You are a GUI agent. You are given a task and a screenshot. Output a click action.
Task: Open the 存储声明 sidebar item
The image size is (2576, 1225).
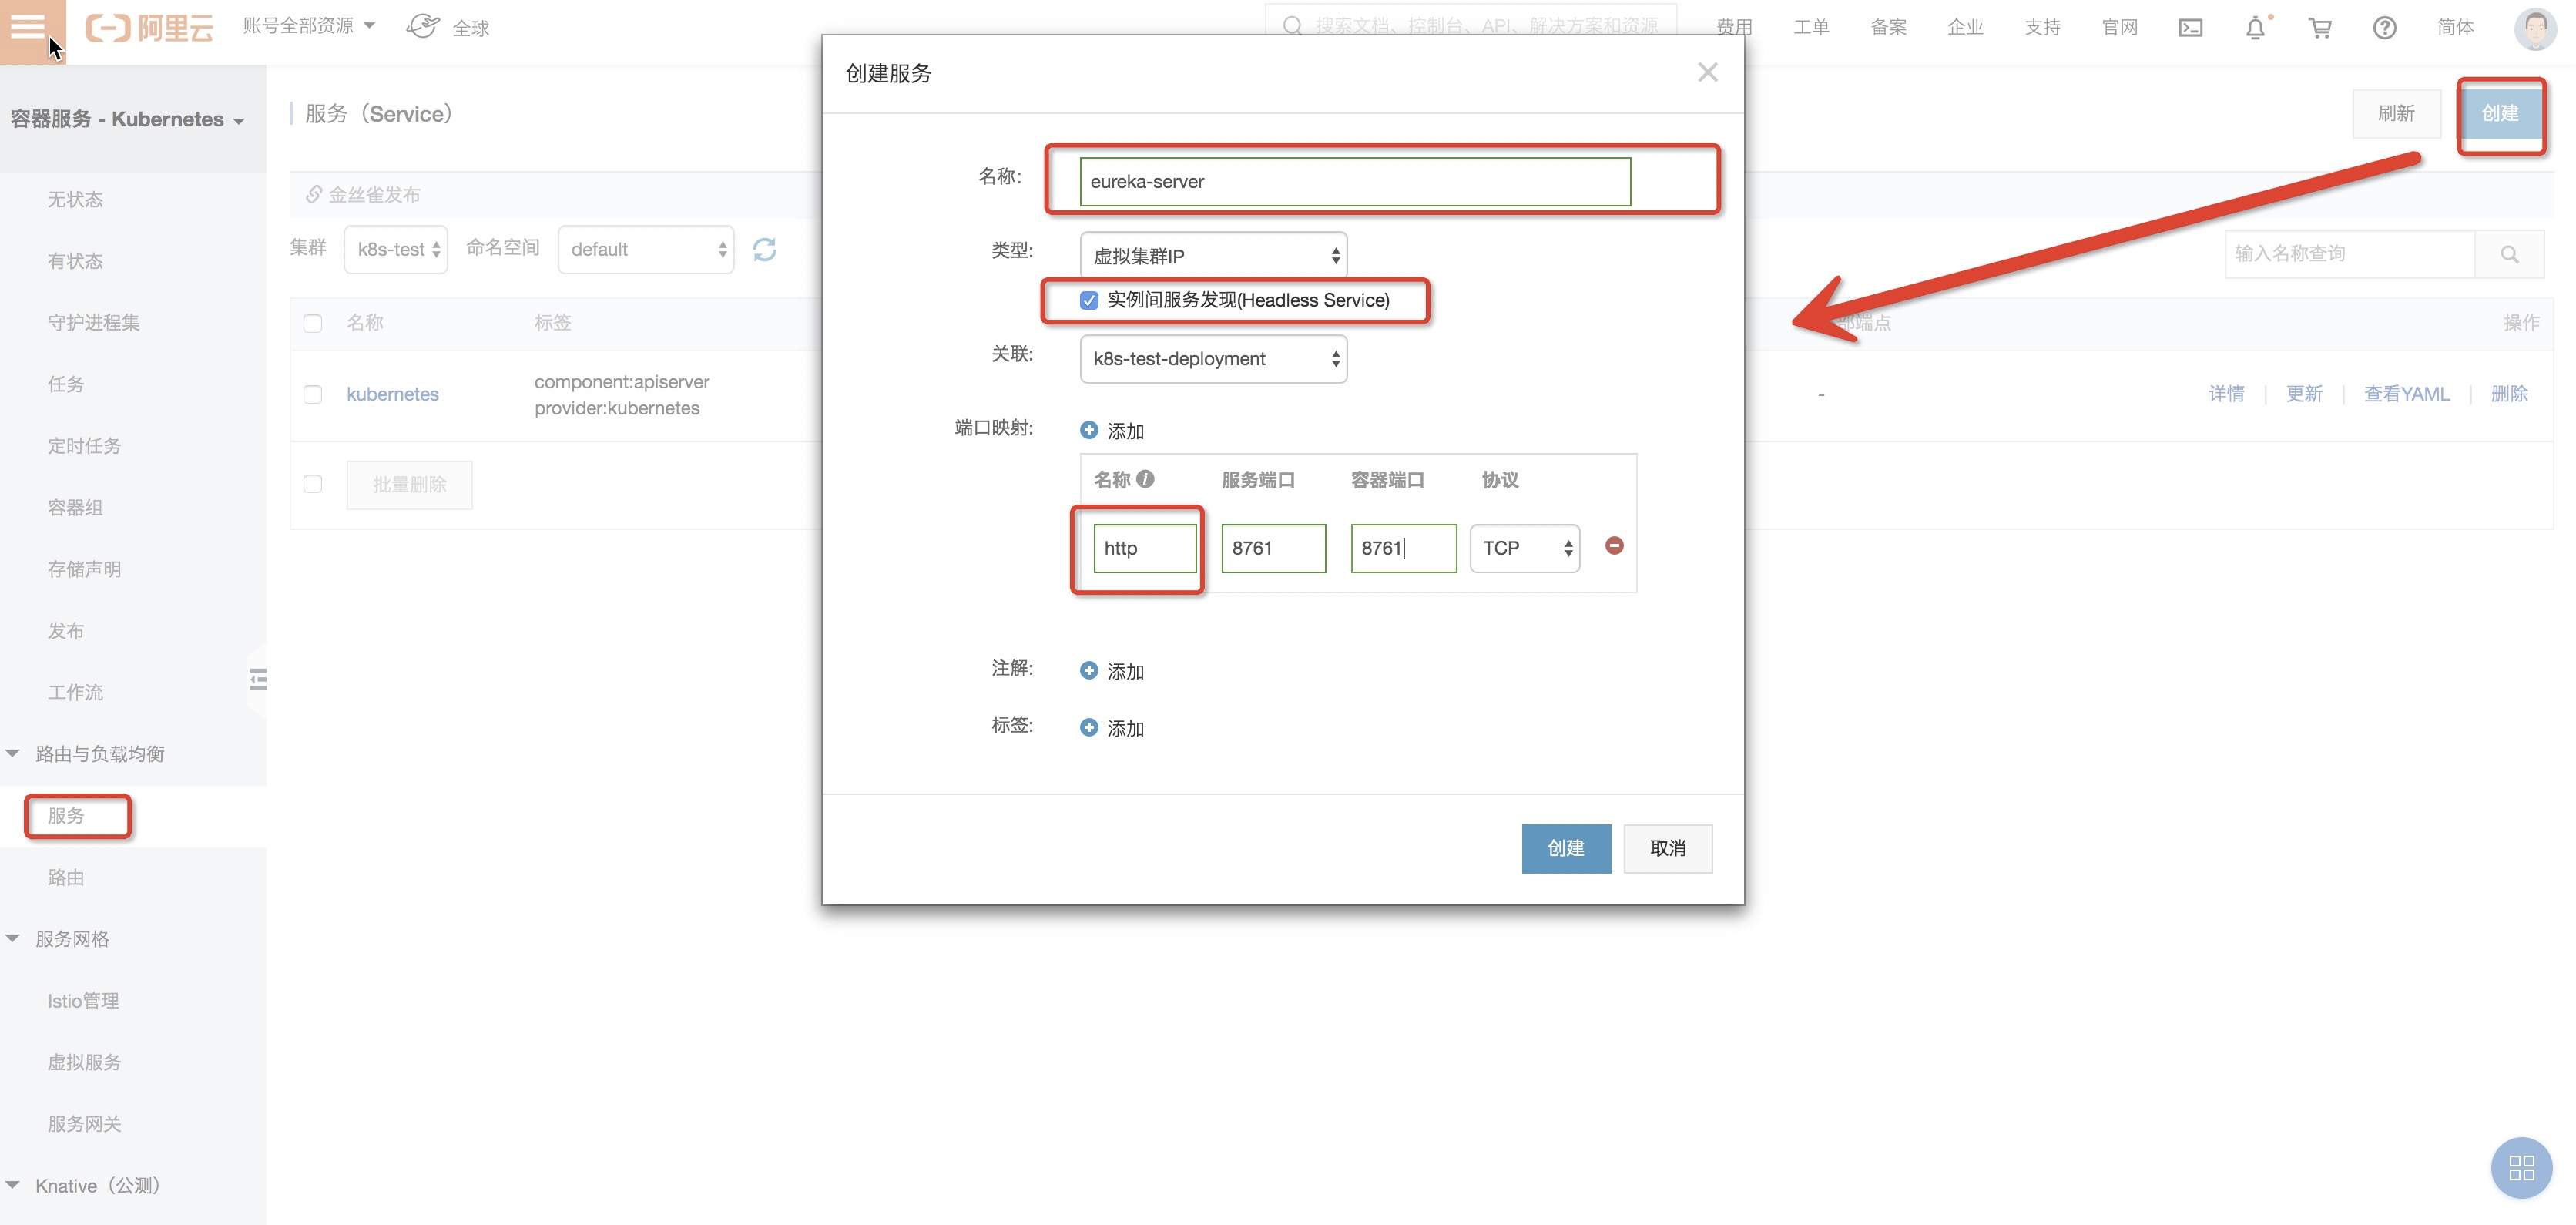[85, 569]
